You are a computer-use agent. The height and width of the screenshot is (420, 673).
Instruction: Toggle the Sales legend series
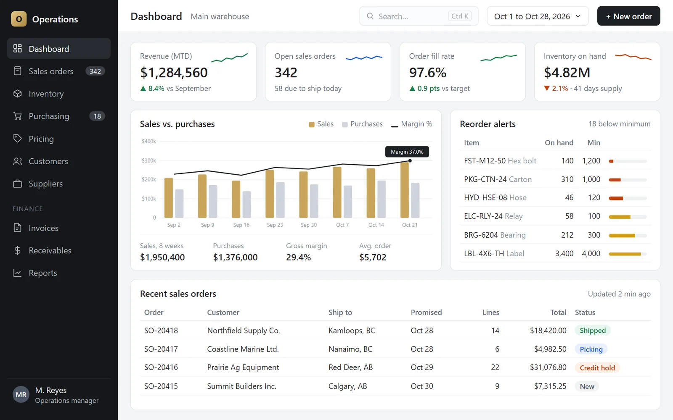(321, 124)
